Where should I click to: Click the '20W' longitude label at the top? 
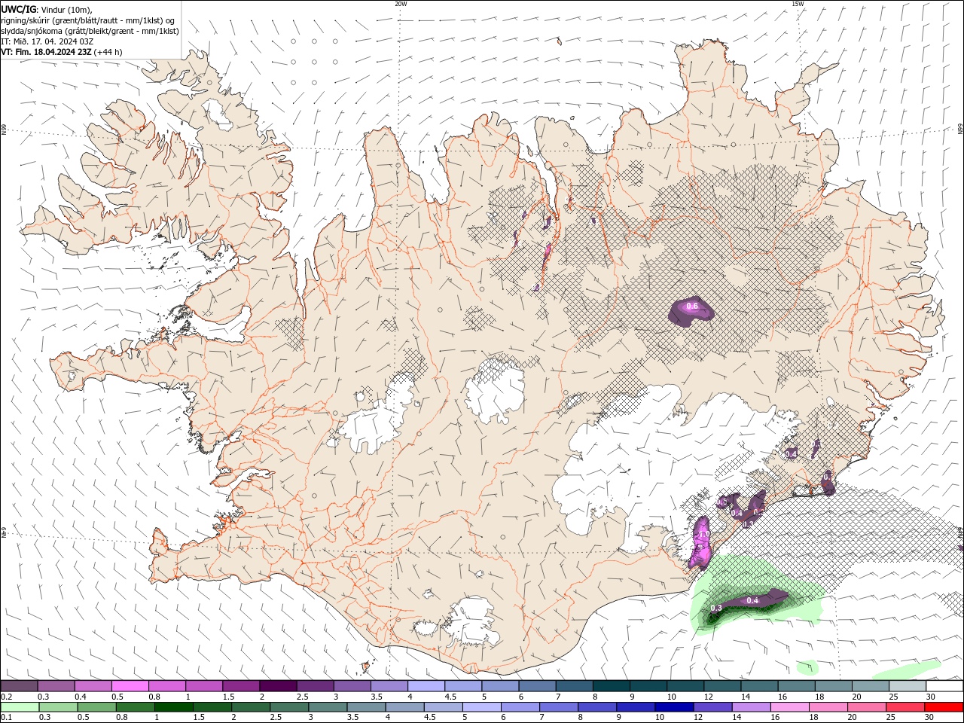point(401,4)
